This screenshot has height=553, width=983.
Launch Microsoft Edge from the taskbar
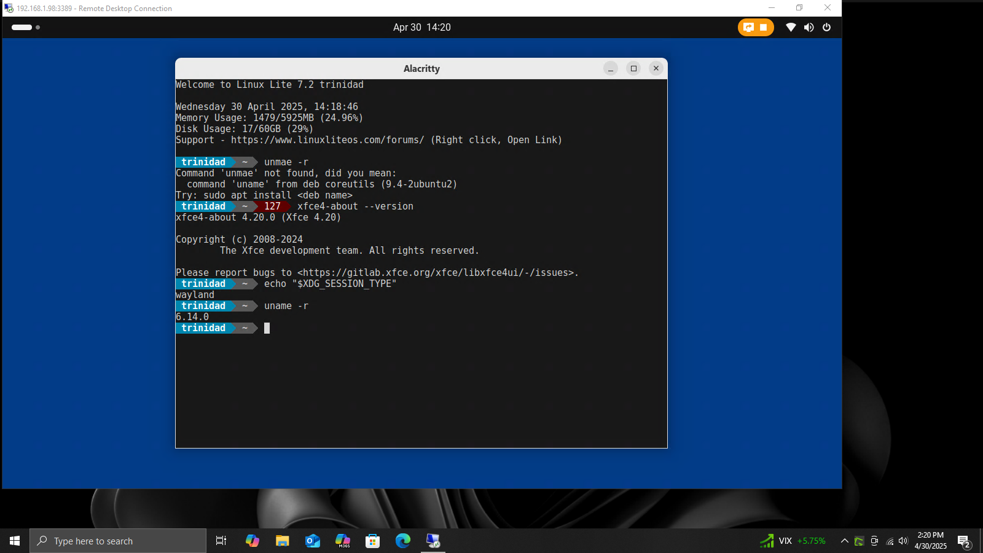point(403,541)
